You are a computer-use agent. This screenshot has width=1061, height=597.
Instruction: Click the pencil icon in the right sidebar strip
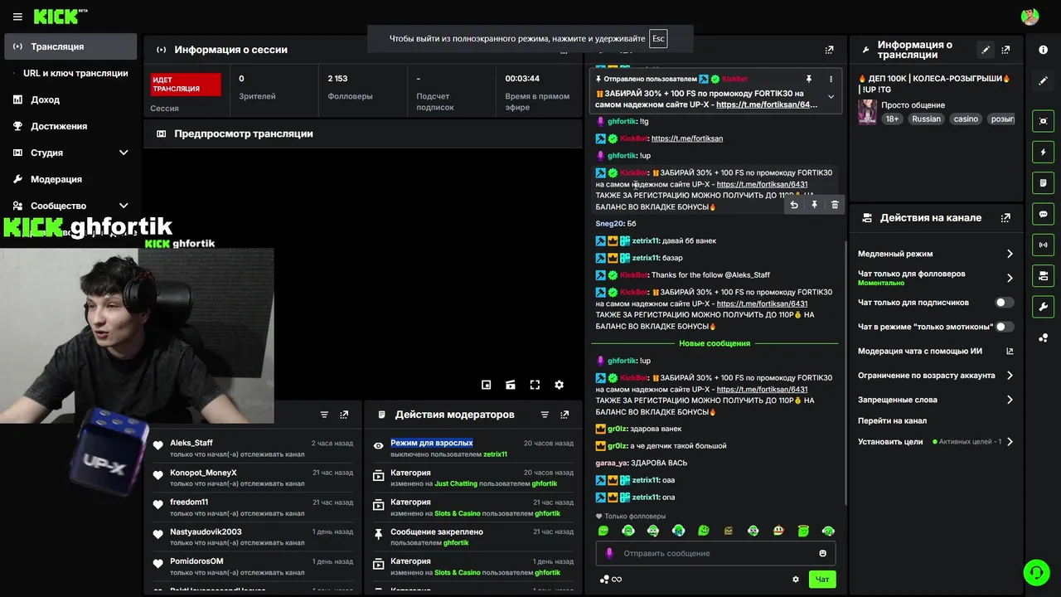1043,80
